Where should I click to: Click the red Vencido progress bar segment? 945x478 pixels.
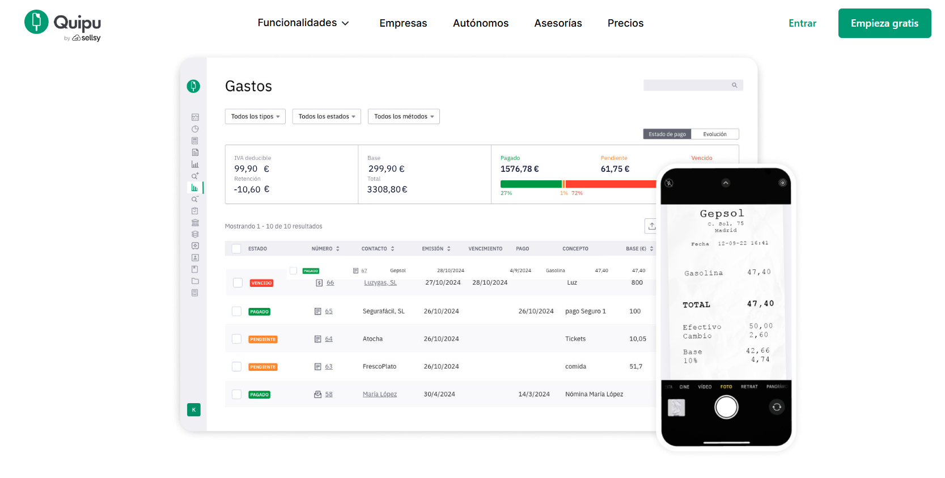coord(611,184)
